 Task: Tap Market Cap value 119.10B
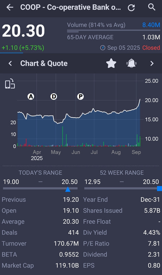(x=67, y=265)
